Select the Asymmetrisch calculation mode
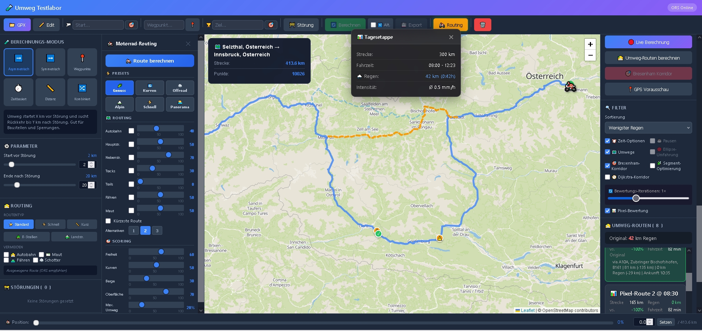 [19, 62]
